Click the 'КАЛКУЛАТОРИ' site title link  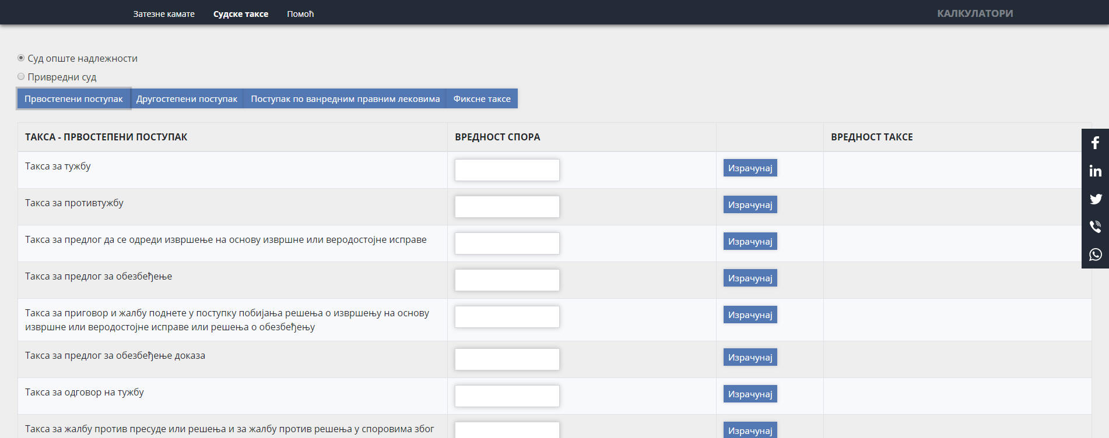[x=975, y=13]
